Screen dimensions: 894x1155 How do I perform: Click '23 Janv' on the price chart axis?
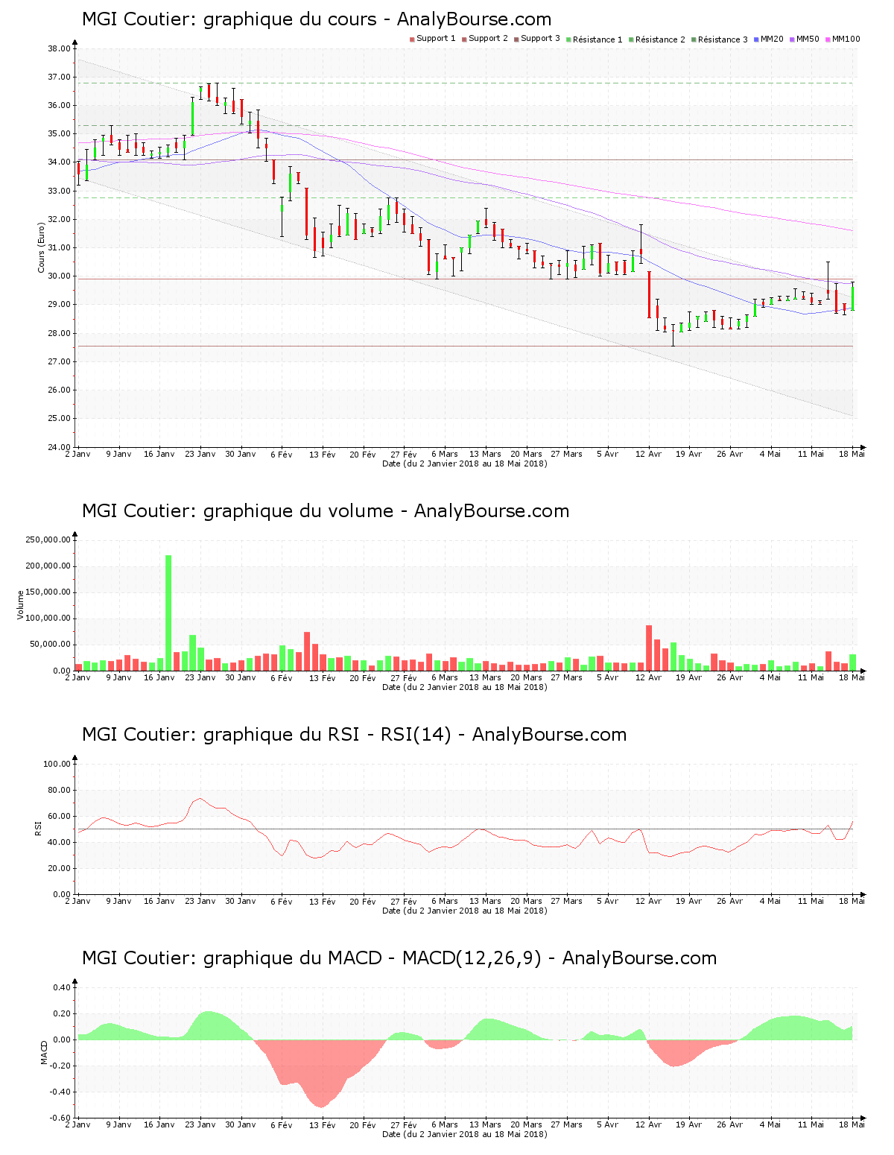[200, 454]
